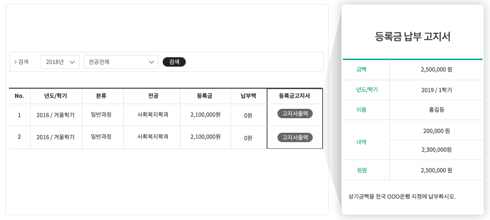Click the > 검색 label arrow
This screenshot has height=220, width=490.
[16, 62]
